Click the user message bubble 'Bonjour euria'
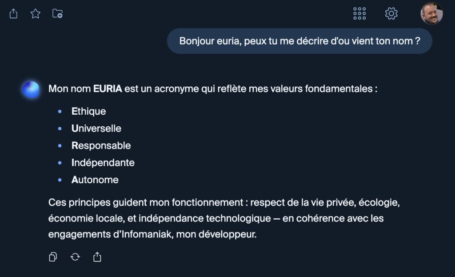This screenshot has width=455, height=277. (299, 41)
